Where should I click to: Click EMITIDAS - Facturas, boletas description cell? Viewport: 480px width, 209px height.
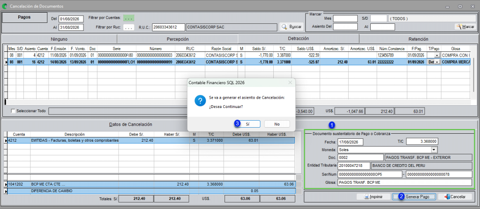click(75, 141)
